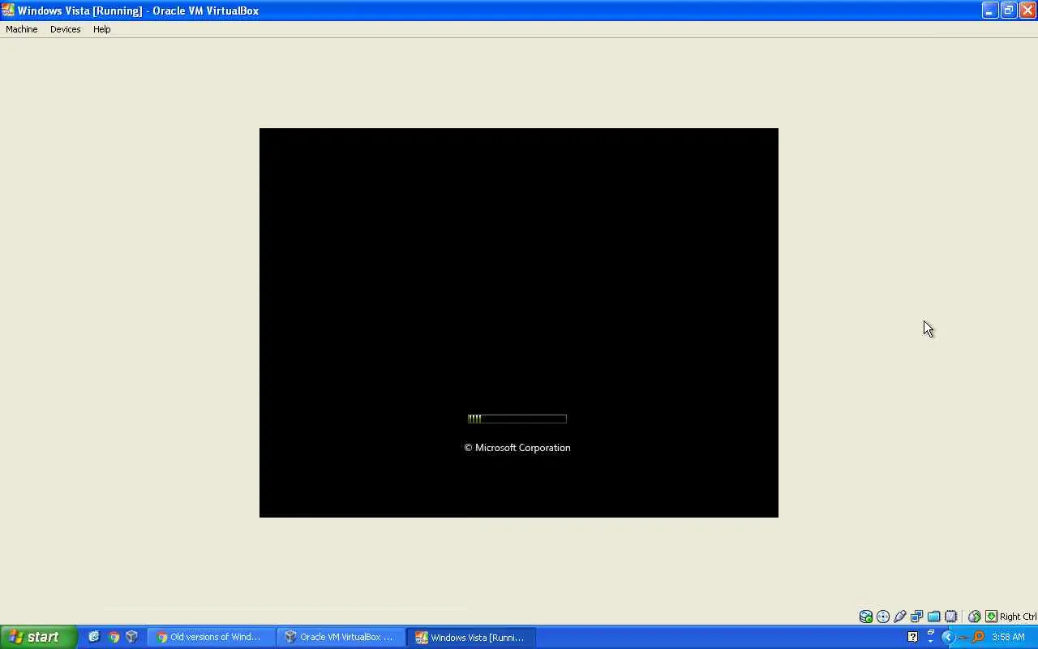Click the 3:58 AM system clock
The height and width of the screenshot is (649, 1038).
1008,637
